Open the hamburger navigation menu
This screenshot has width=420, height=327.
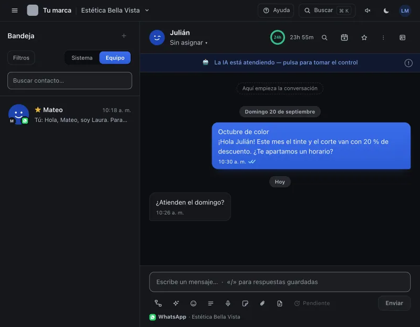pos(15,11)
